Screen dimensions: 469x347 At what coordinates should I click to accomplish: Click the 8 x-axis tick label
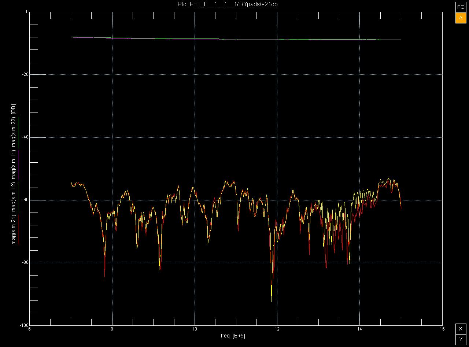tap(112, 329)
